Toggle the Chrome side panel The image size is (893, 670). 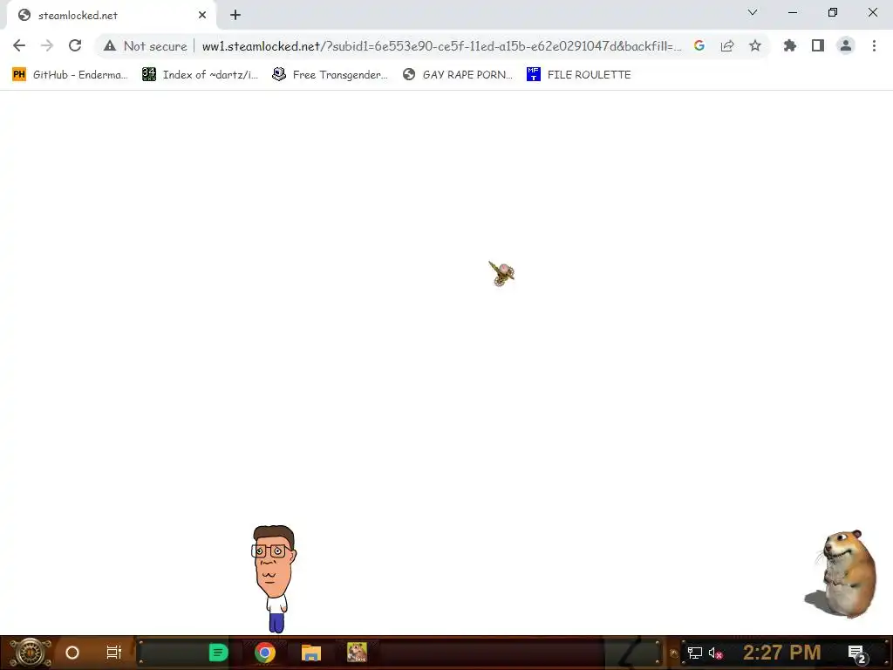[818, 45]
